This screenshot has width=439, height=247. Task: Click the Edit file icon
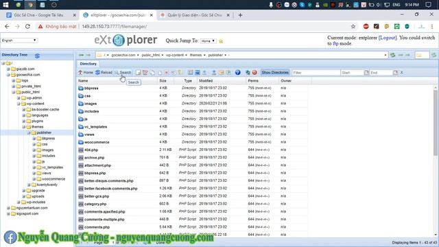145,73
